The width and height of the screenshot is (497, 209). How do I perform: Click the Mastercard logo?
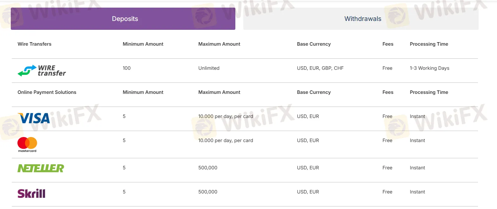click(x=27, y=144)
